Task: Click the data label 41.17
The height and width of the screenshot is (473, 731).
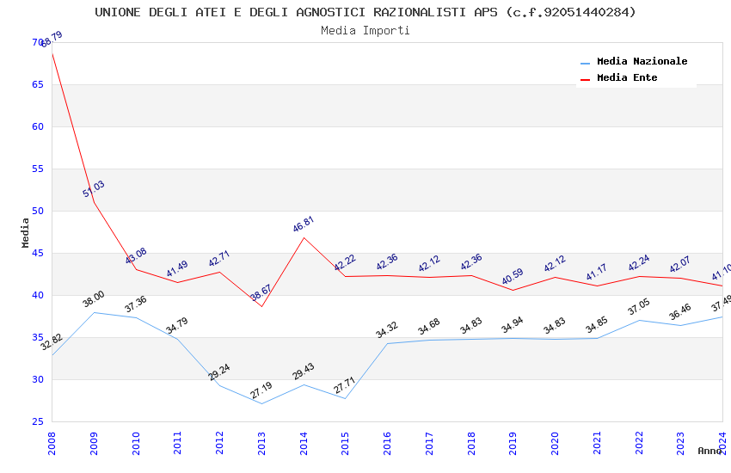Action: (597, 272)
